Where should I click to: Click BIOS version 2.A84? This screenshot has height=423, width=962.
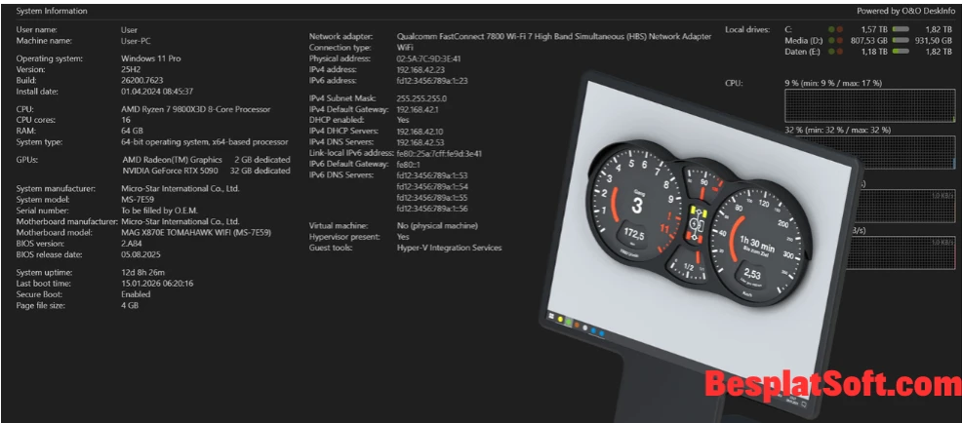tap(133, 243)
